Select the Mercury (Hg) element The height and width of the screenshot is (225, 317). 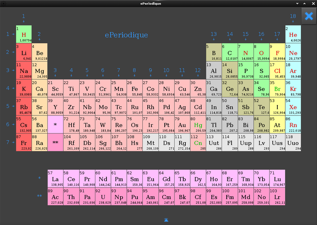(198, 124)
